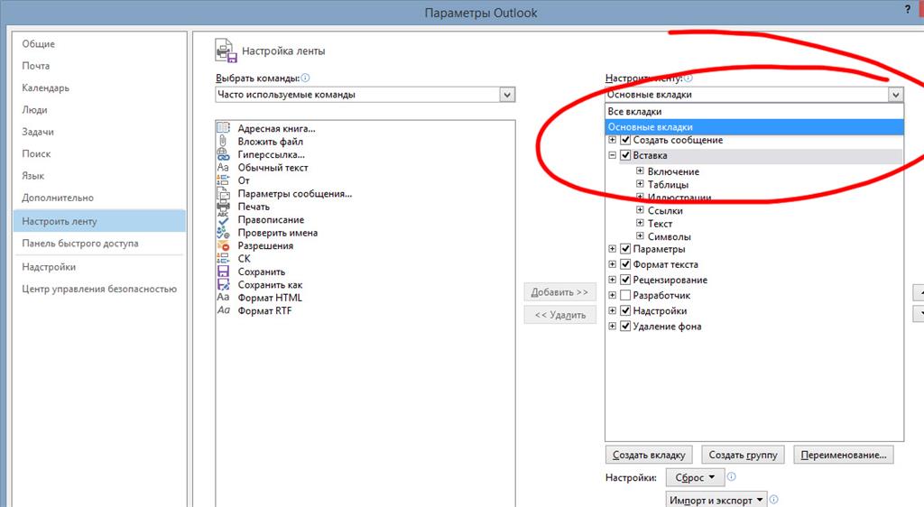Click the paperclip Attach file icon

pyautogui.click(x=223, y=141)
